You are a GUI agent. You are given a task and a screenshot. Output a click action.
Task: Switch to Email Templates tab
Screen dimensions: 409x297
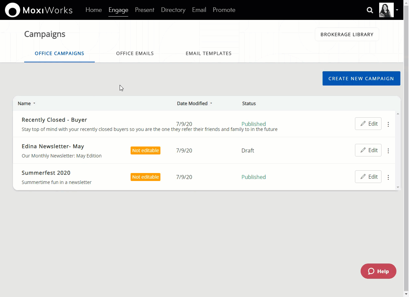click(208, 53)
